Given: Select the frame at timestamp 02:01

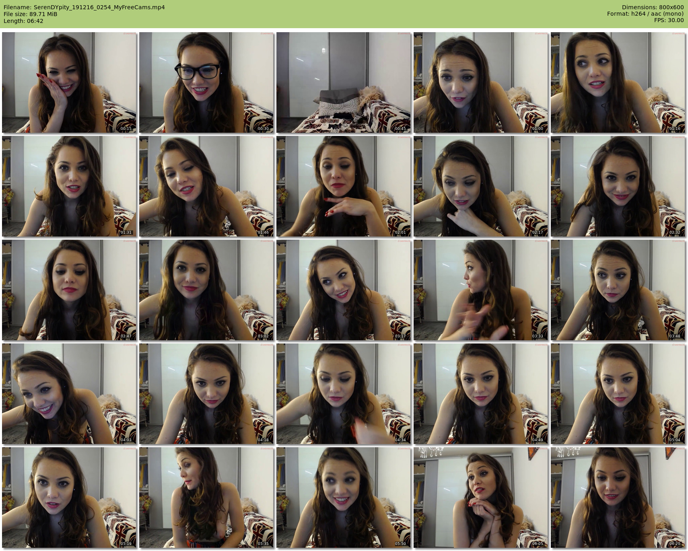Looking at the screenshot, I should (x=344, y=186).
